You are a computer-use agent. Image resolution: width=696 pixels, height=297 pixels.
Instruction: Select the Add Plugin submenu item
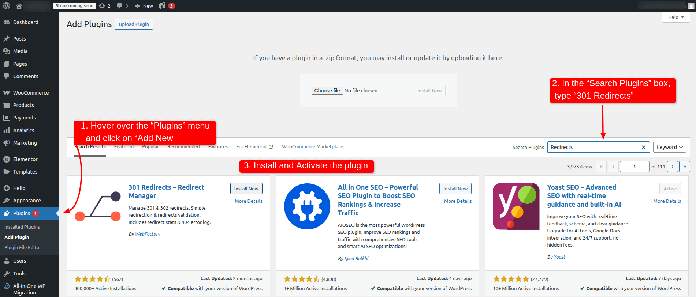pos(17,237)
